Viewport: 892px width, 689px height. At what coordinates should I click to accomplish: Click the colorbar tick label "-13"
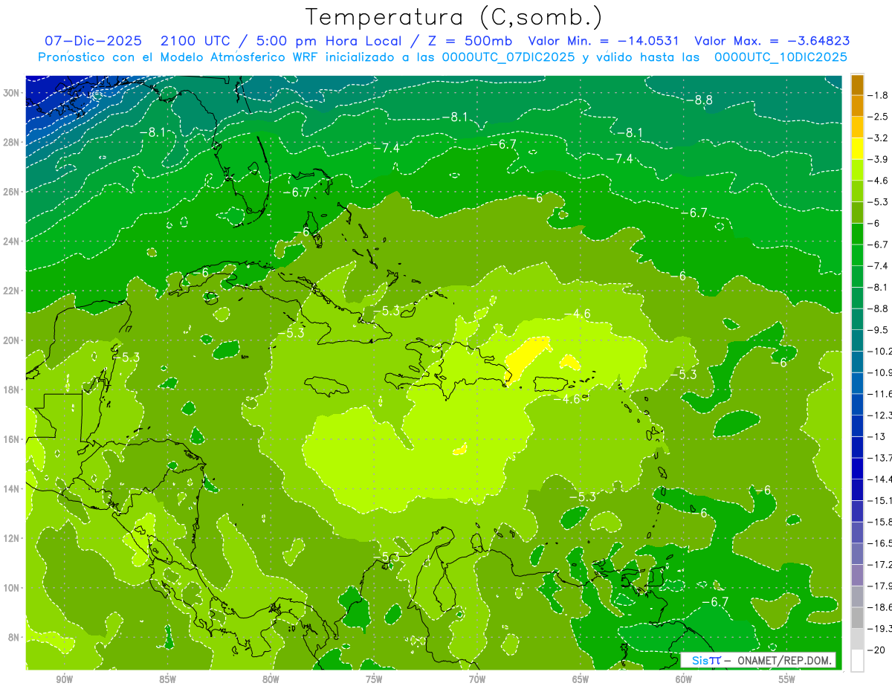click(x=877, y=436)
